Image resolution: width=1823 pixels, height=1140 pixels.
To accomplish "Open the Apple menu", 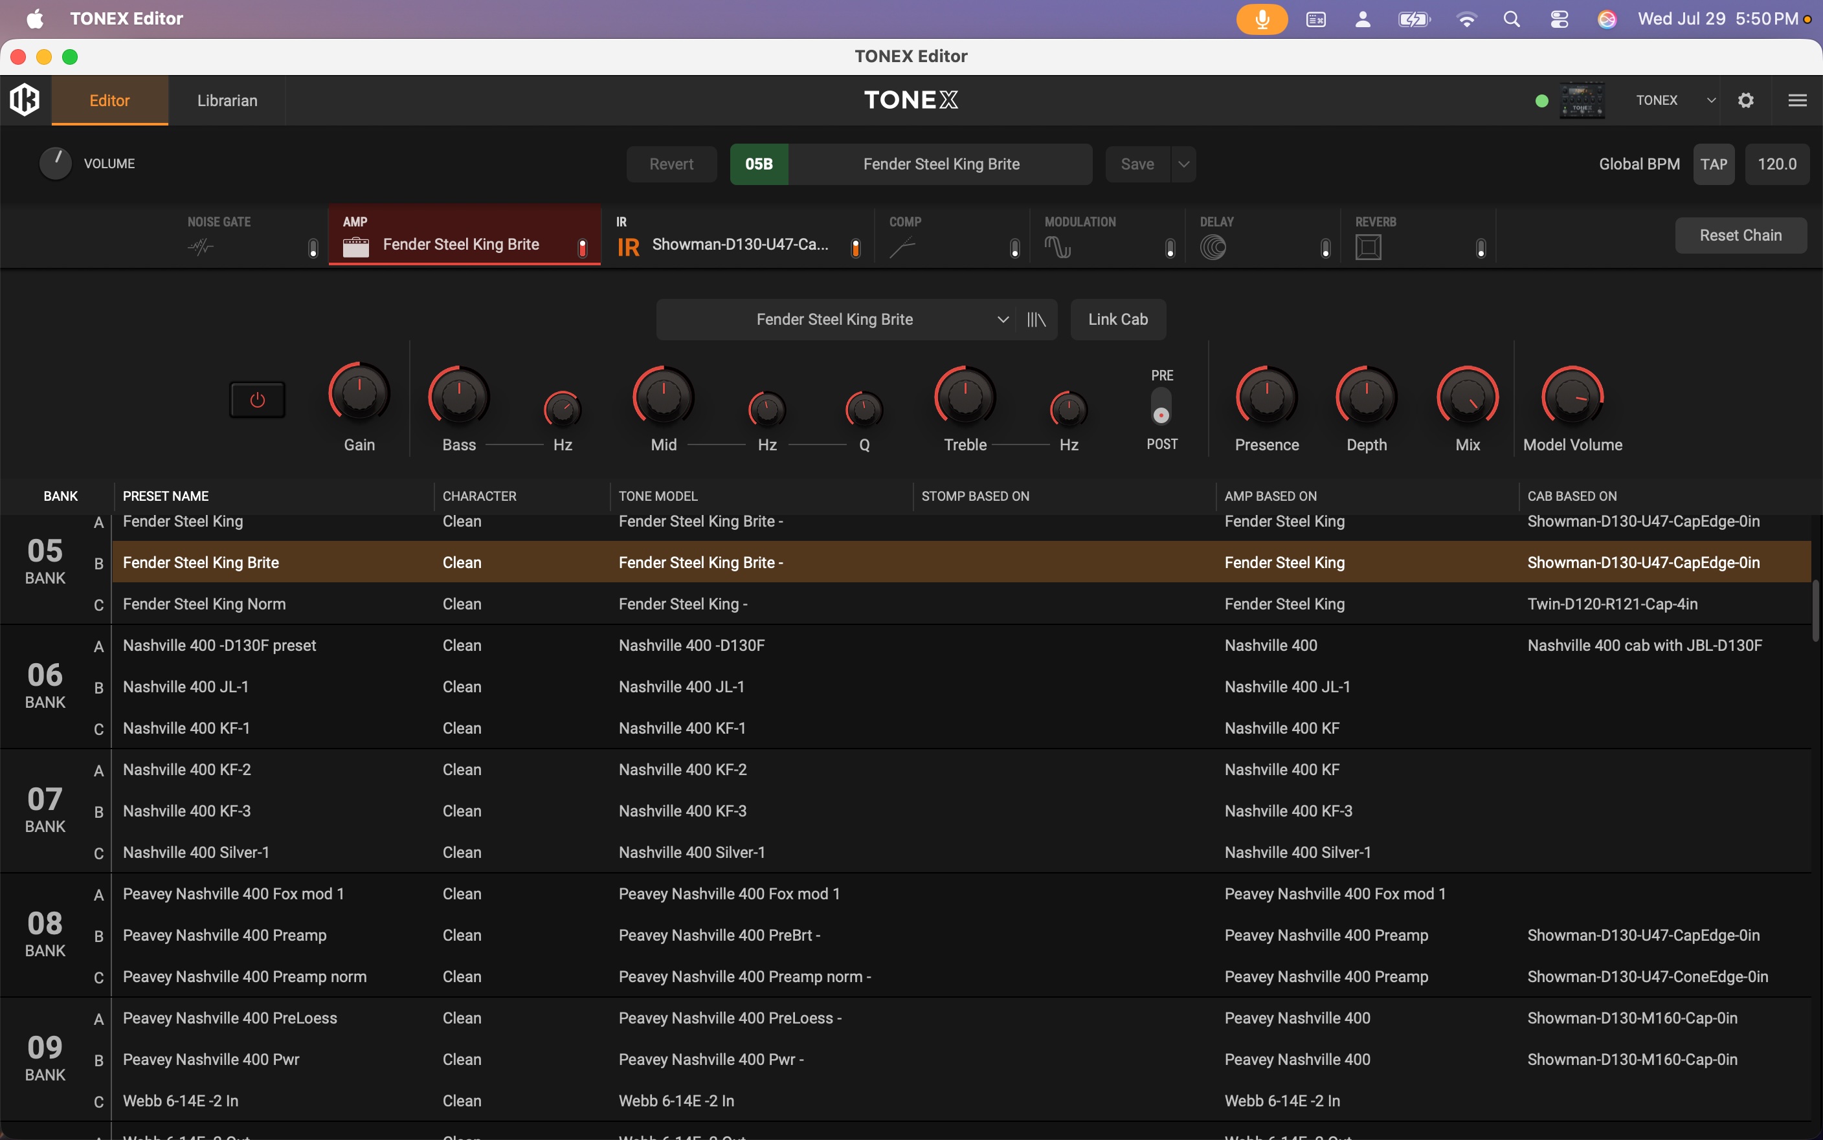I will [x=35, y=19].
